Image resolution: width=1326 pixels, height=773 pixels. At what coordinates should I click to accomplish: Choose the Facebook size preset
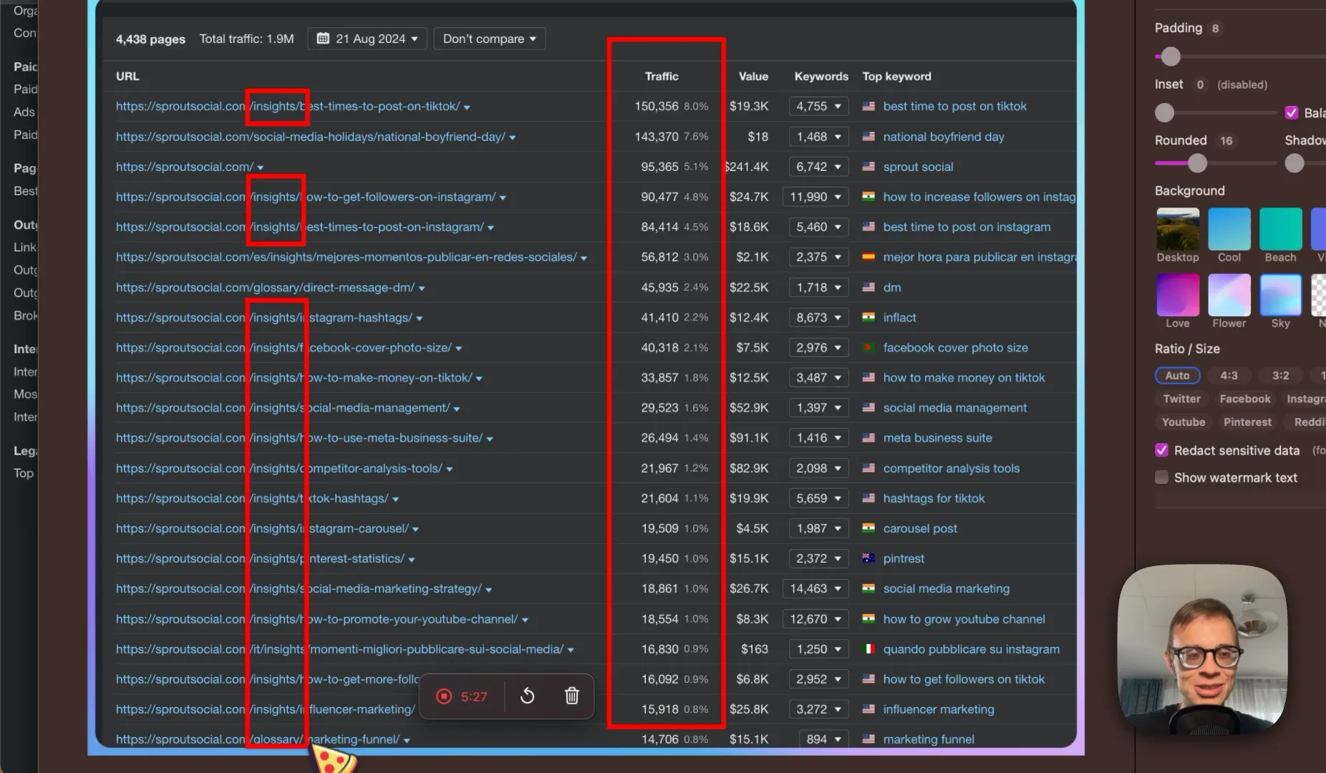point(1245,399)
